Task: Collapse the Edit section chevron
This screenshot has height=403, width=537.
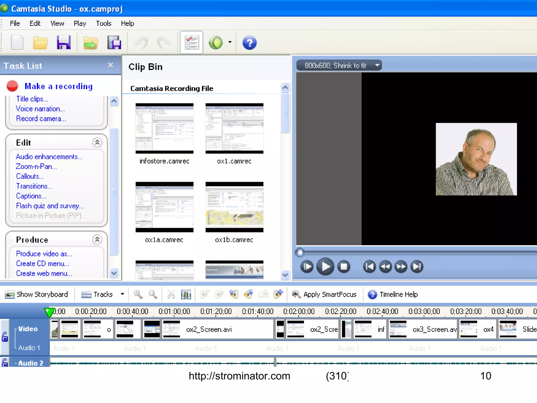Action: tap(97, 142)
